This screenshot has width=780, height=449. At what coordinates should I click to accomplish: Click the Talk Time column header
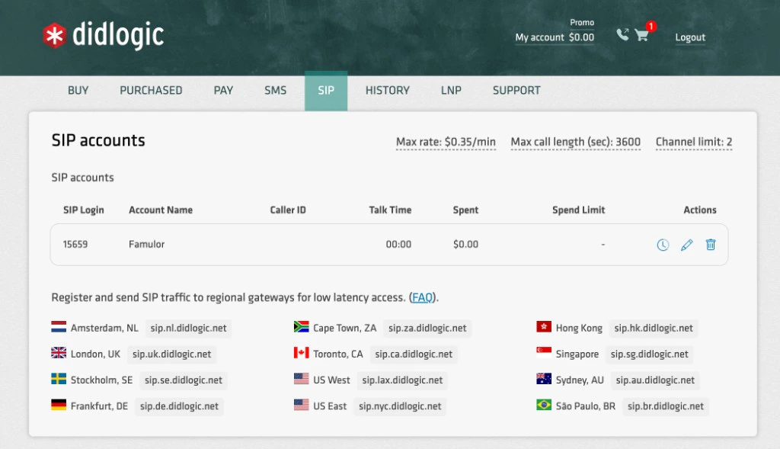[390, 210]
